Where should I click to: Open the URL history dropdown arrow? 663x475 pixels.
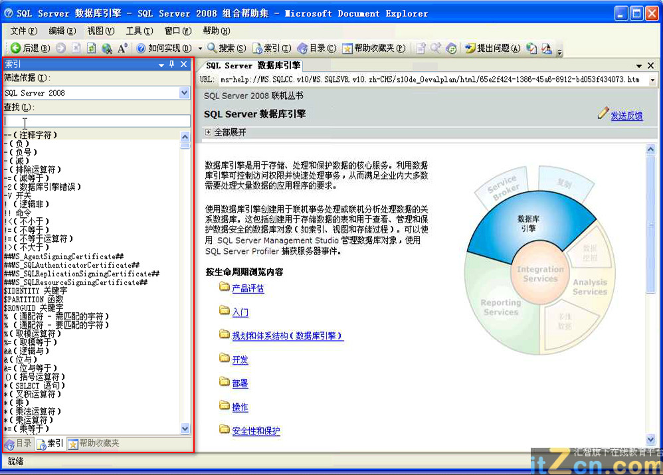[x=652, y=80]
